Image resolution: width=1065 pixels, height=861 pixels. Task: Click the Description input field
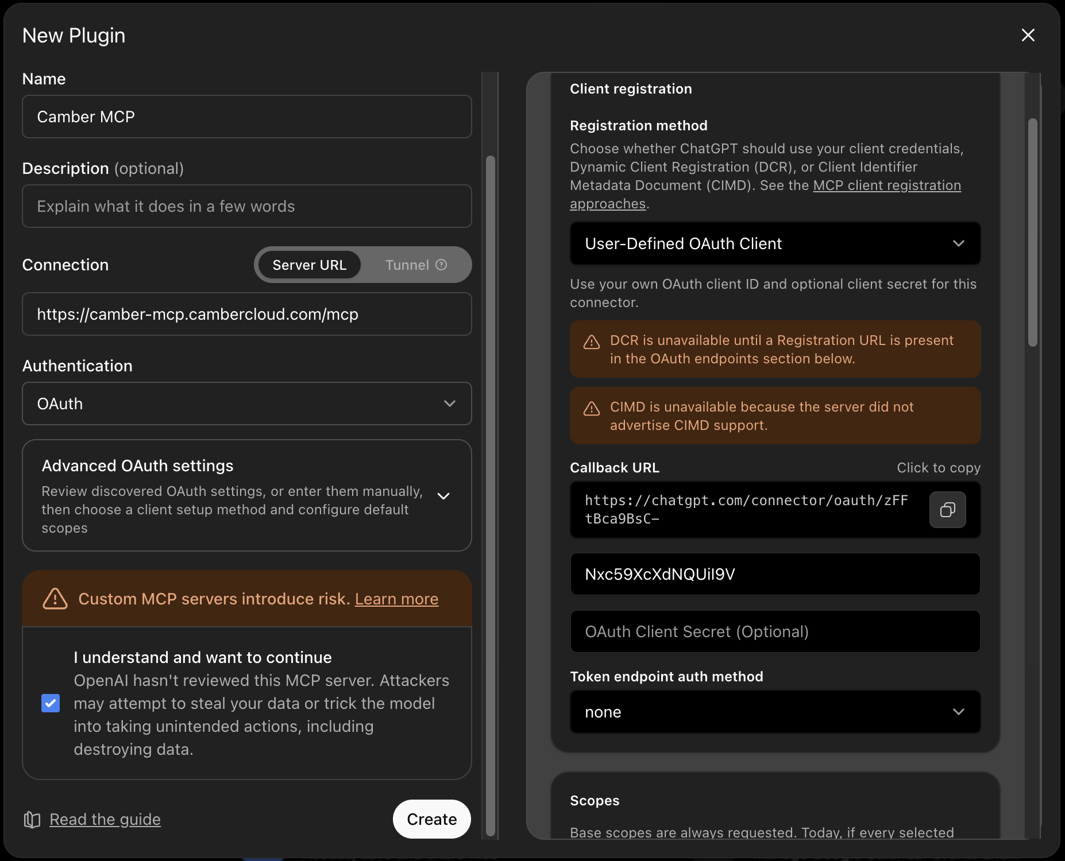(x=247, y=206)
